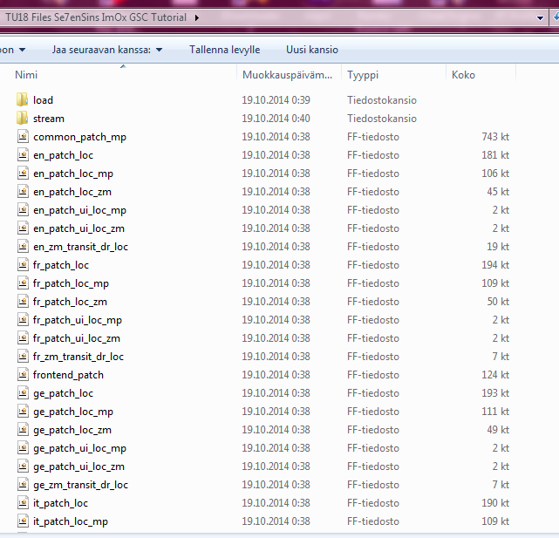Click the 743 kt size value
This screenshot has width=559, height=538.
pos(495,137)
